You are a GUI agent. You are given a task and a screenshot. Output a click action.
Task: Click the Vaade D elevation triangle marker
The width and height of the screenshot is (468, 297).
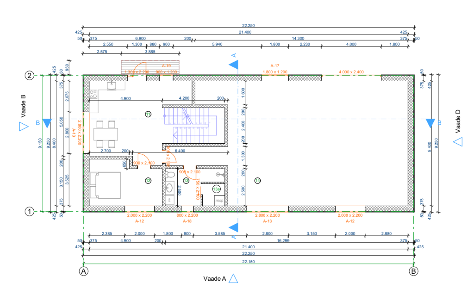(x=458, y=142)
